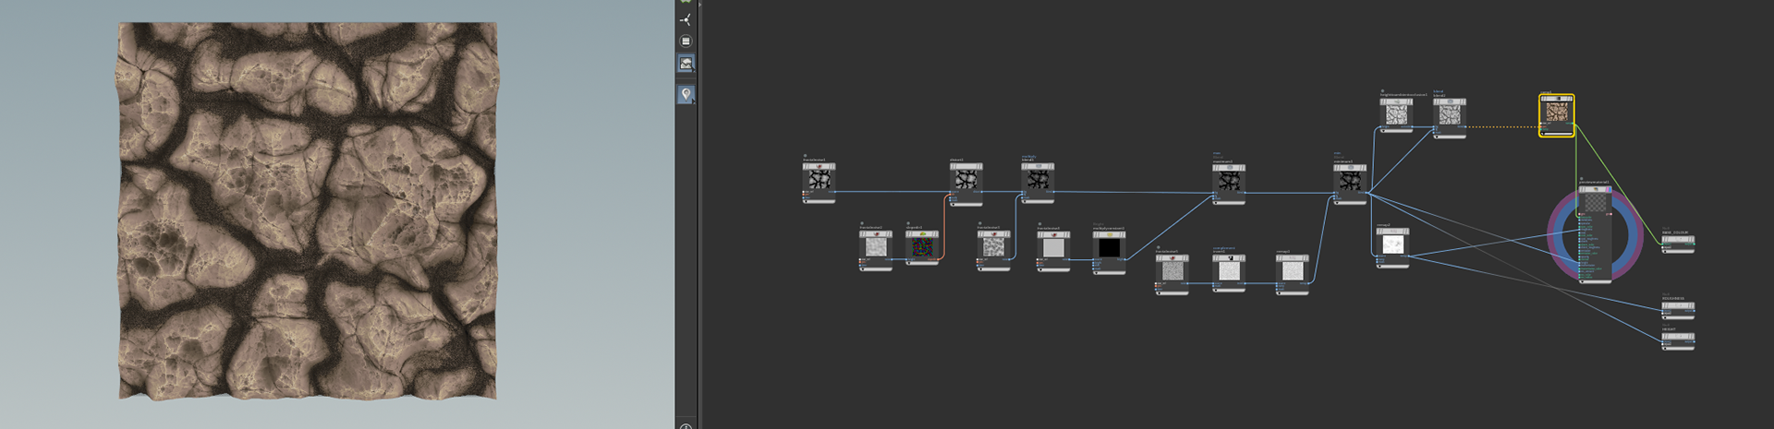
Task: Select the previewmaterial node inside the ring
Action: pyautogui.click(x=1596, y=231)
